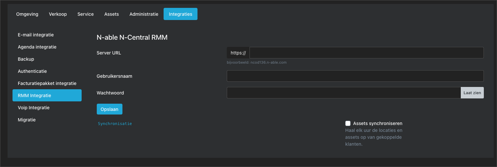Open Voip Integratie settings

pyautogui.click(x=47, y=108)
